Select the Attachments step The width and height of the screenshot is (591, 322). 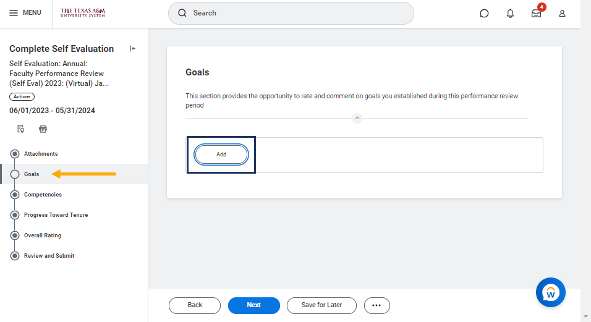[x=41, y=154]
